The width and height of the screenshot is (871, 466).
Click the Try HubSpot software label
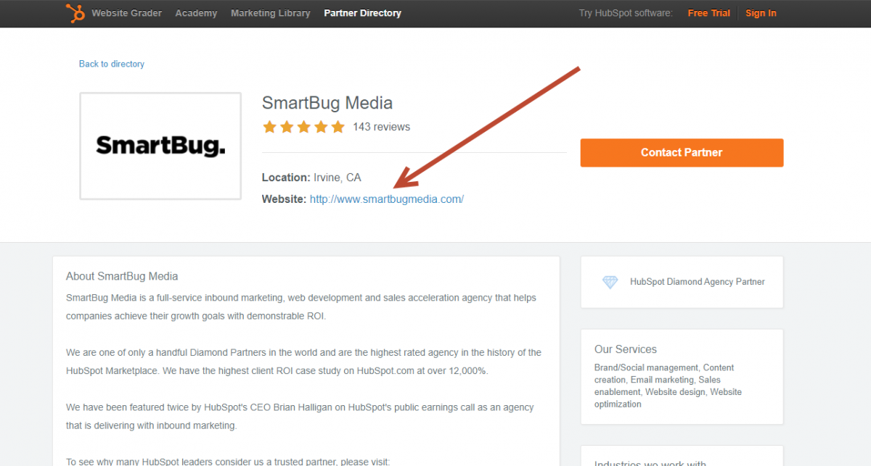point(626,13)
